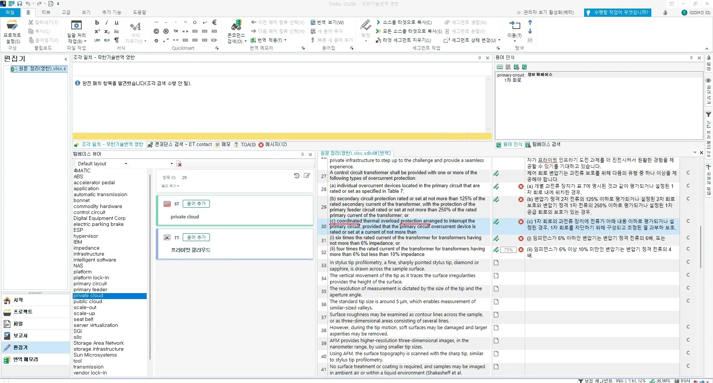Toggle the show formatting marks pilcrow icon

pyautogui.click(x=117, y=40)
